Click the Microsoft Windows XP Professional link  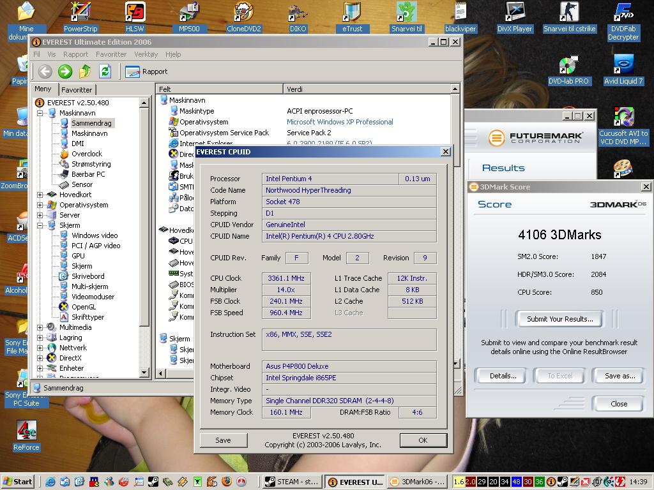tap(340, 122)
